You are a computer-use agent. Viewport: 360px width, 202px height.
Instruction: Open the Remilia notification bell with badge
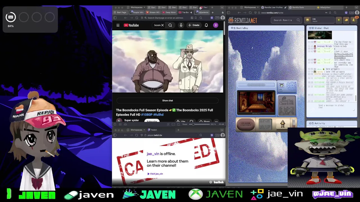[354, 20]
